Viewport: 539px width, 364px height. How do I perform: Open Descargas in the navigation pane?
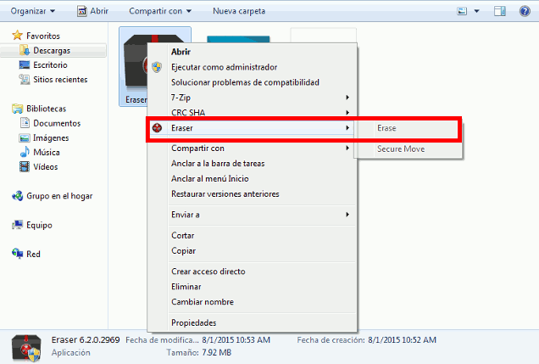[x=52, y=50]
